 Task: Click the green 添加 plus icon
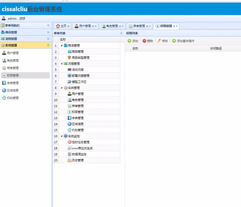pos(129,41)
